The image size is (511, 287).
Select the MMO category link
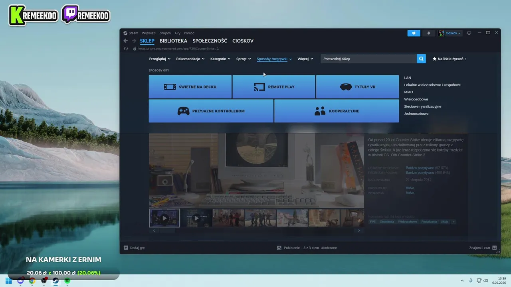pyautogui.click(x=409, y=92)
